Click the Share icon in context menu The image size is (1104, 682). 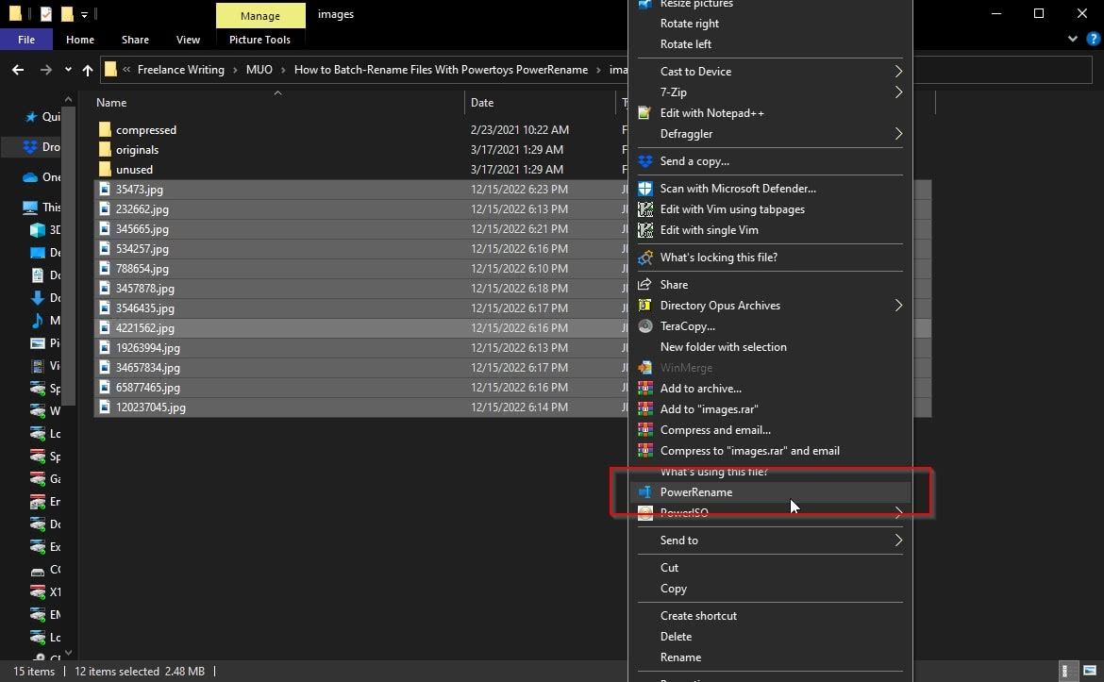coord(645,285)
